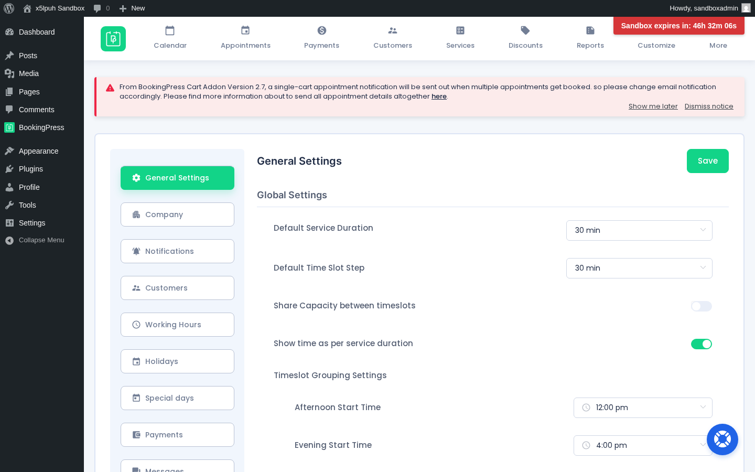Open Default Time Slot Step dropdown
Viewport: 755px width, 472px height.
pyautogui.click(x=639, y=268)
